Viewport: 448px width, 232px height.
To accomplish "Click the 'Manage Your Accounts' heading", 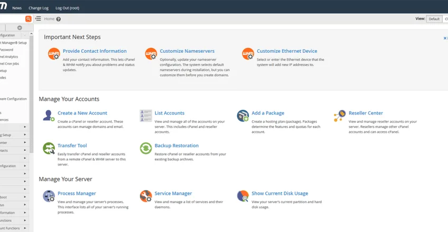I will point(69,99).
